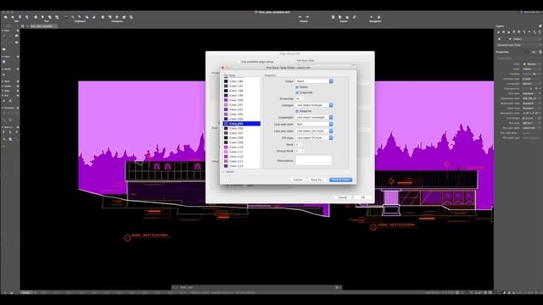Close the Plot Style Table Editor window
Screen dimensions: 543x305
click(x=222, y=68)
